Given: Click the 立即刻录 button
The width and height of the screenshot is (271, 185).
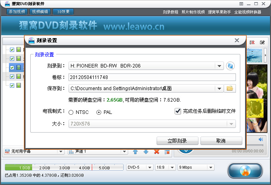Looking at the screenshot, I should coord(177,141).
